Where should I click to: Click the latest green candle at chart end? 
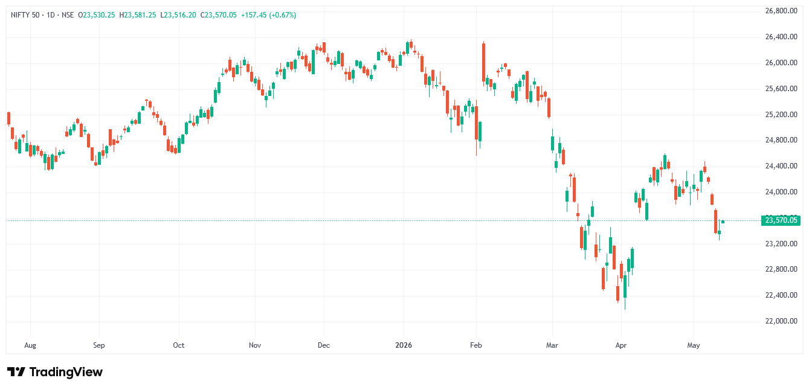(x=723, y=222)
